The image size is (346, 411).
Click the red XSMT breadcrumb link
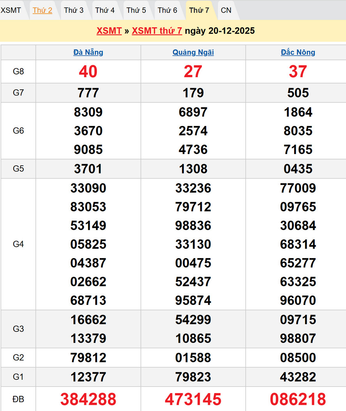point(109,31)
